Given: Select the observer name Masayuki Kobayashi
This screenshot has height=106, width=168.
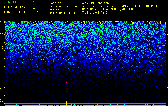Looking at the screenshot, I should 96,3.
